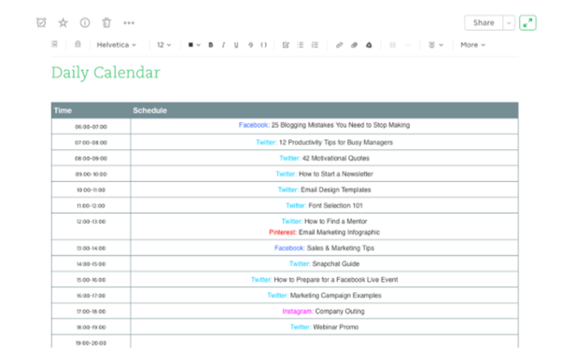Click "Font Selection 101" text
This screenshot has width=562, height=363.
(x=335, y=205)
